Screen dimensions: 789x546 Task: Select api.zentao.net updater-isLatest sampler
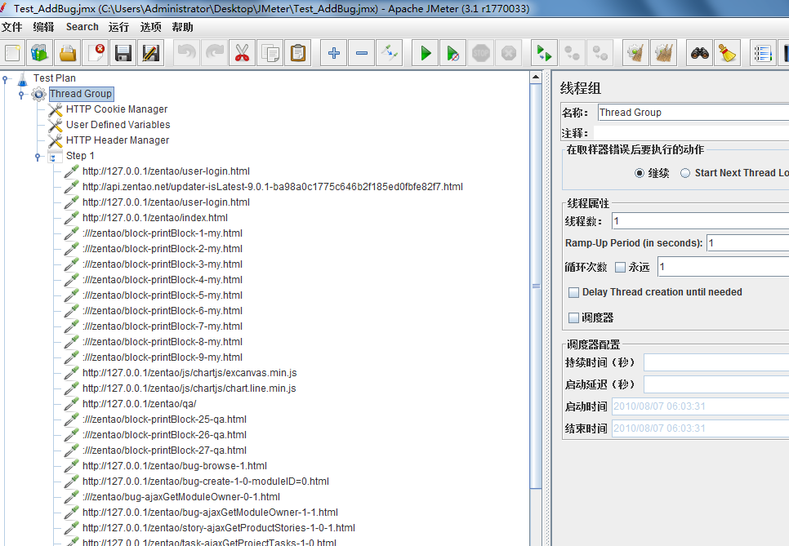click(x=273, y=187)
